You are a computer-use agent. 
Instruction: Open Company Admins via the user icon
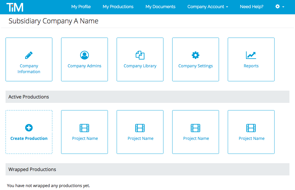(x=84, y=55)
